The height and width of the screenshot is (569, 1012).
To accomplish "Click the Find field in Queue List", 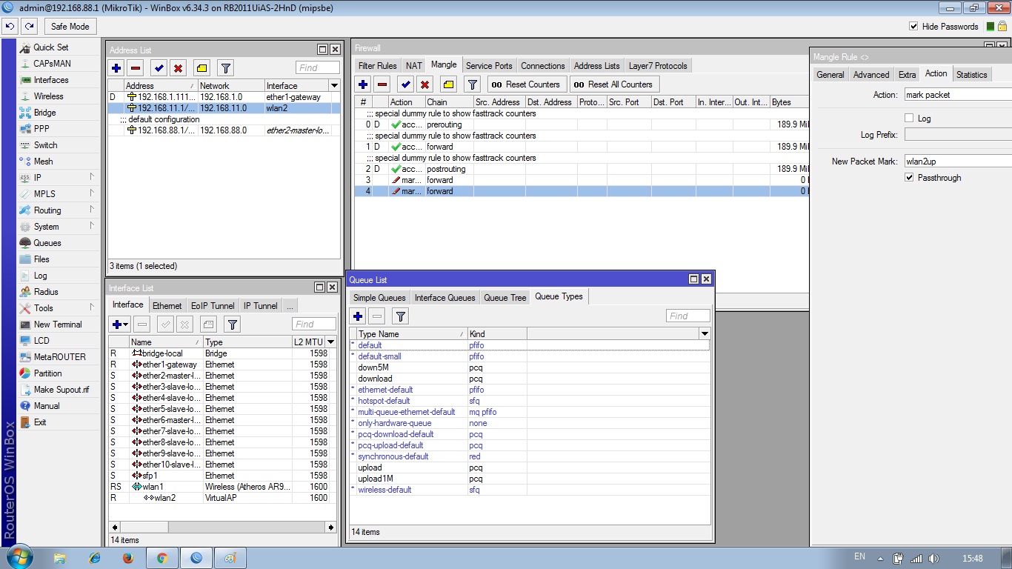I will coord(688,316).
